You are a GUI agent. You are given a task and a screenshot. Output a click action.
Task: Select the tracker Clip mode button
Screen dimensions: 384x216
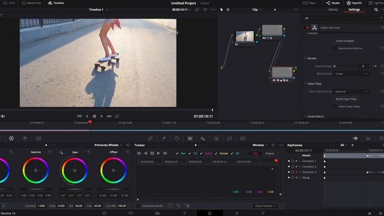(255, 154)
